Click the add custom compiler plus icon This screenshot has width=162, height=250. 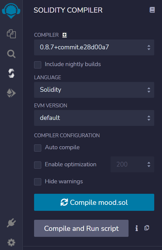click(x=65, y=35)
